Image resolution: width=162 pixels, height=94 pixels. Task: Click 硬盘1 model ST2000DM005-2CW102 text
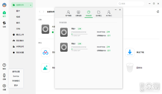tap(79, 32)
